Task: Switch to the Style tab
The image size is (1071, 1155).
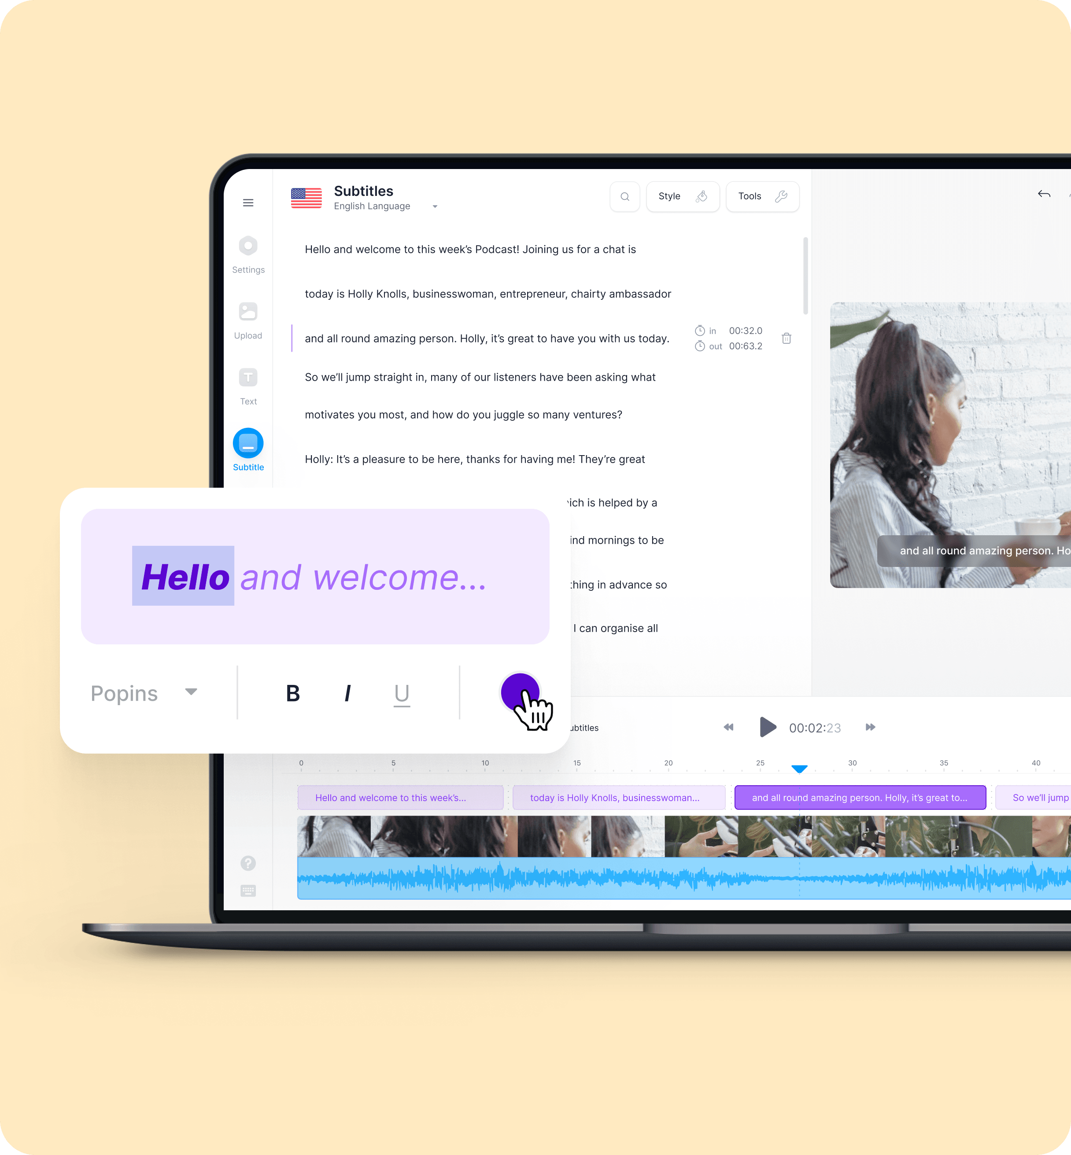Action: point(681,197)
